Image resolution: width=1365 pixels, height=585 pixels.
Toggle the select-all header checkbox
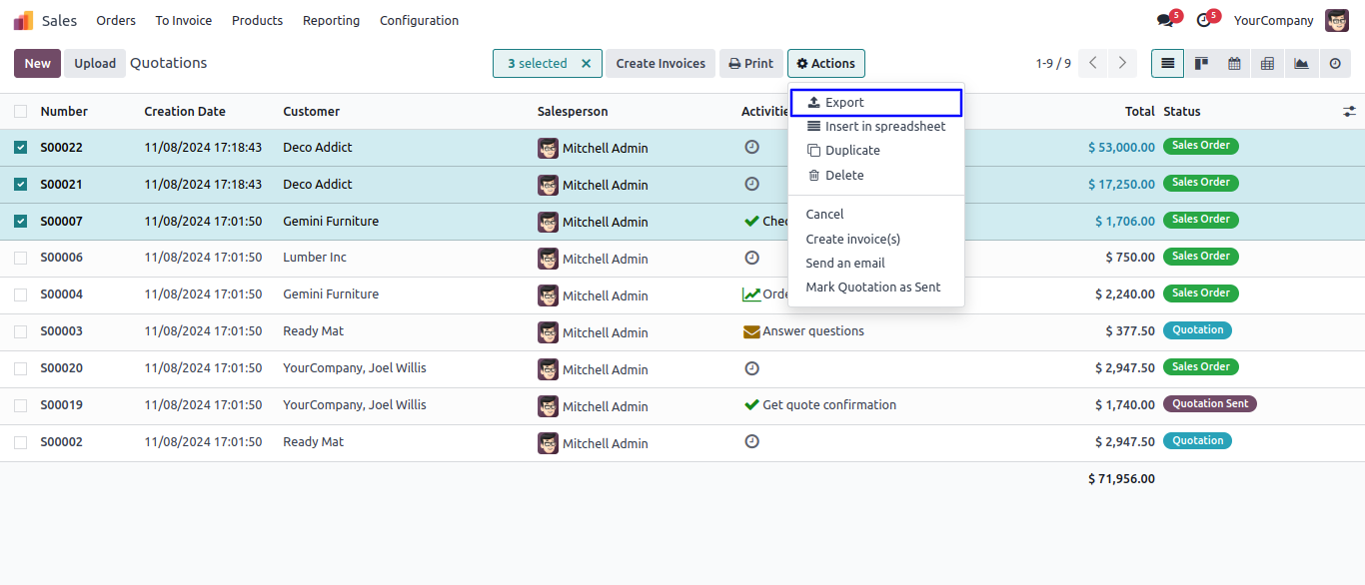tap(20, 112)
